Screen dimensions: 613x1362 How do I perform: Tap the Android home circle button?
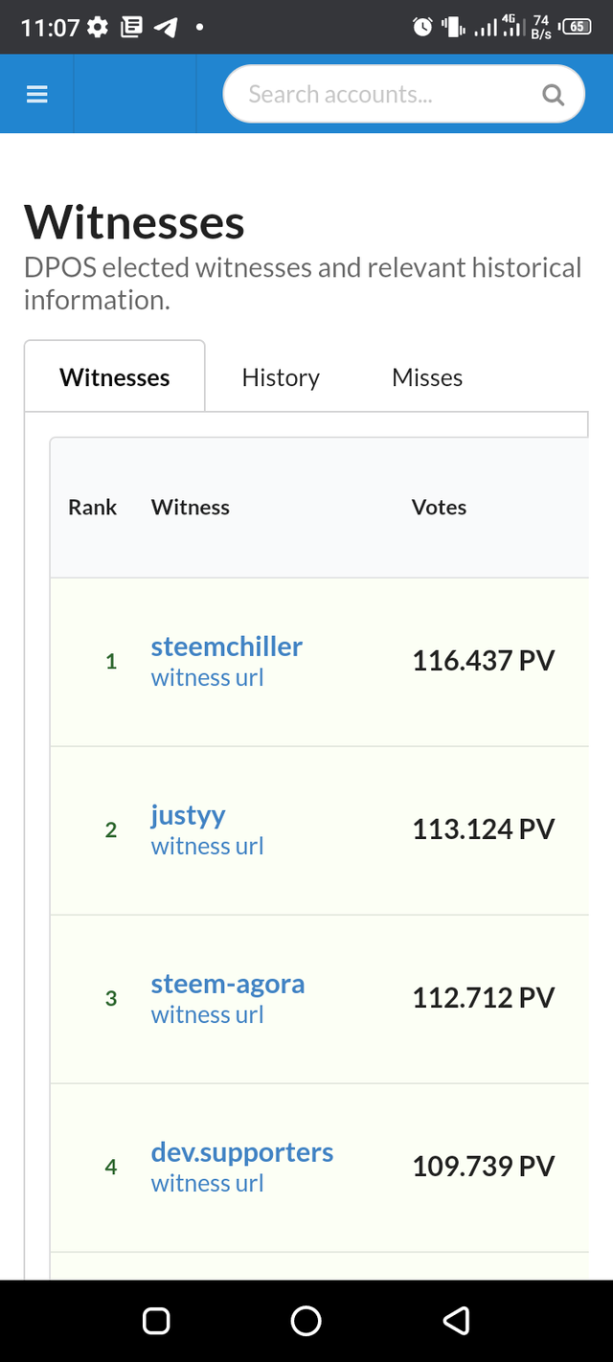[x=306, y=1321]
